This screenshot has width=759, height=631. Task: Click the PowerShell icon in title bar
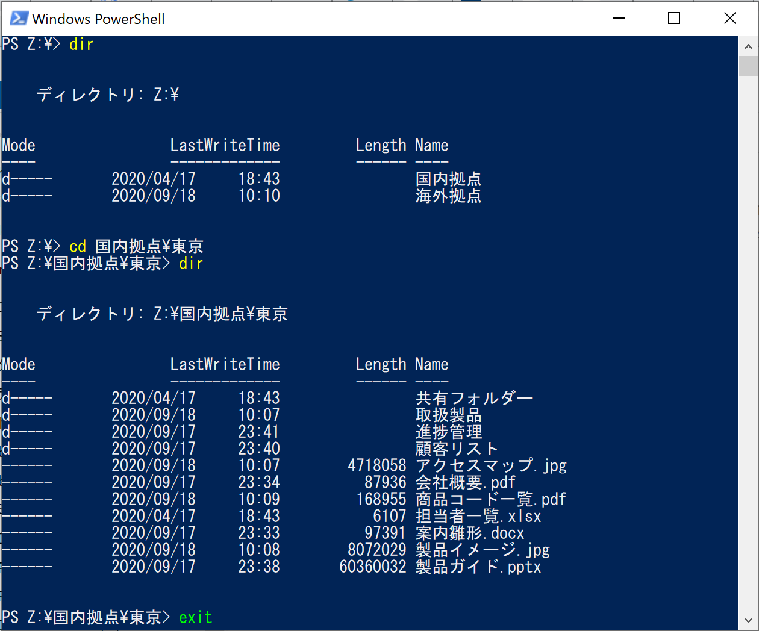pos(19,19)
